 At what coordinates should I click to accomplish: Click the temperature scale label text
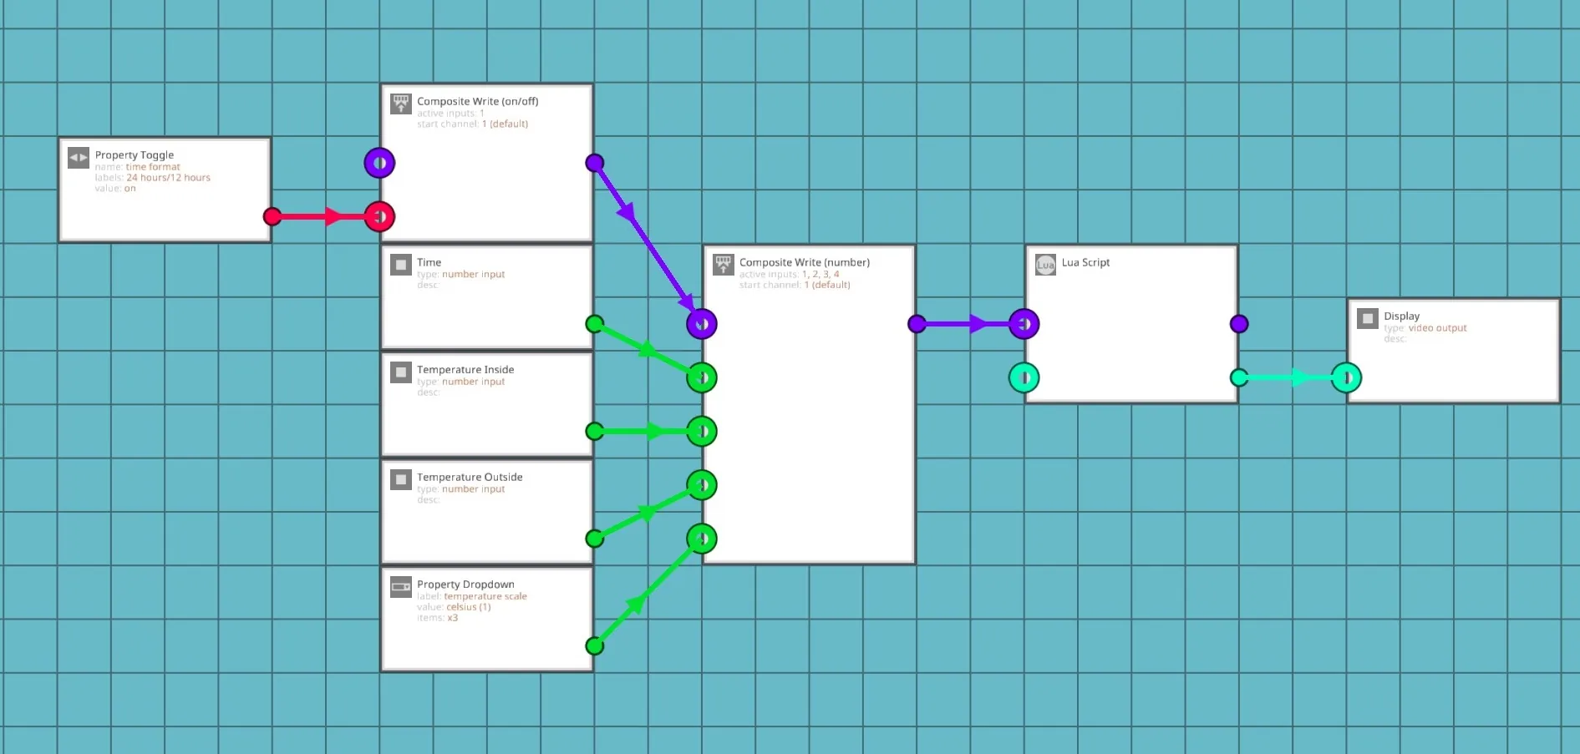click(x=485, y=596)
